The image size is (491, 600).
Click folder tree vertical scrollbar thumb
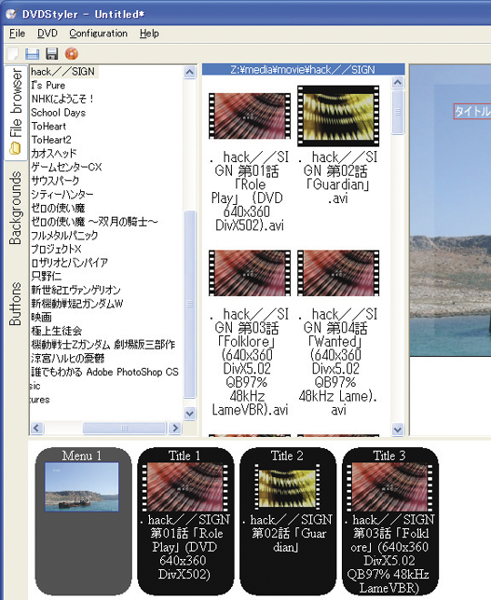point(190,304)
